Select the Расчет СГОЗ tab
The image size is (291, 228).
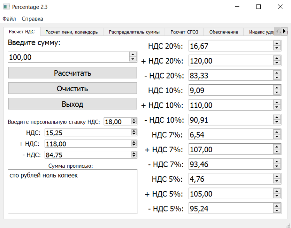(x=184, y=32)
